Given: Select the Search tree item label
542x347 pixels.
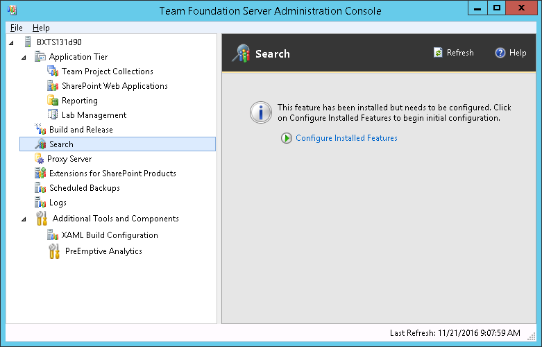Looking at the screenshot, I should click(x=61, y=144).
